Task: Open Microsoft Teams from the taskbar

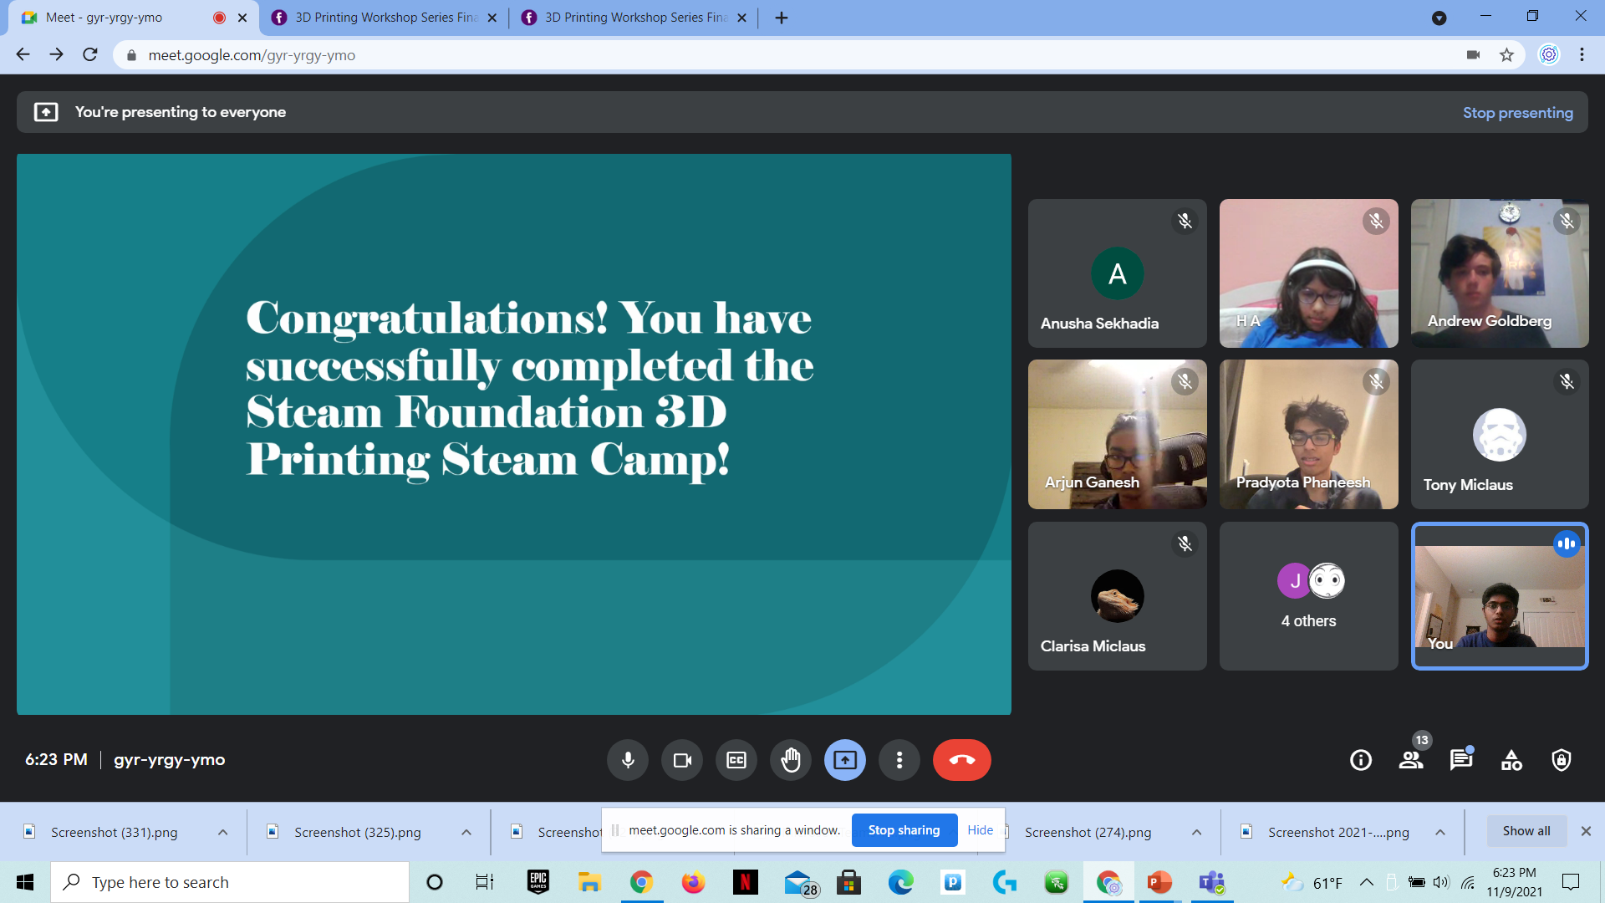Action: pyautogui.click(x=1211, y=882)
